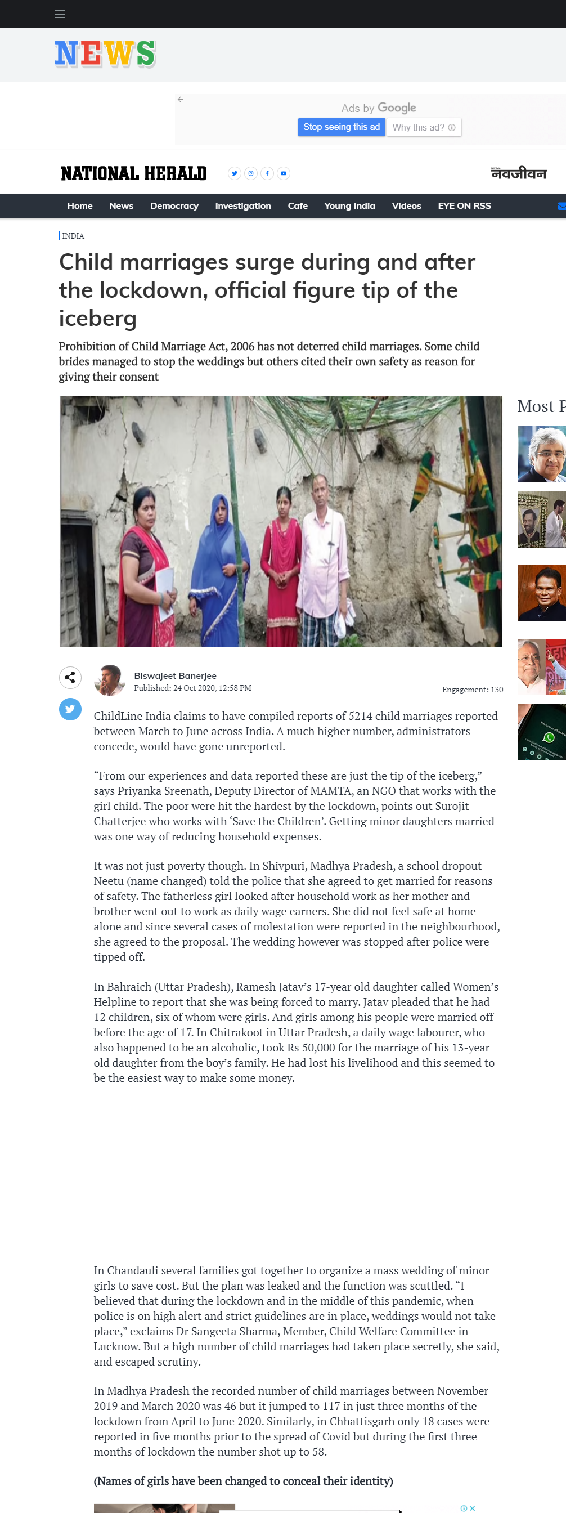The height and width of the screenshot is (1513, 566).
Task: Open National Herald's Instagram page icon
Action: pos(251,173)
